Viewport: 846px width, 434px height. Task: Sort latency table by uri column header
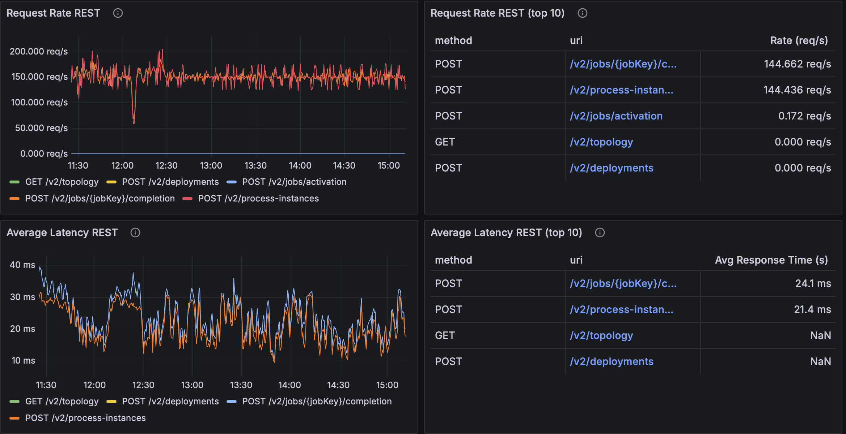point(576,260)
